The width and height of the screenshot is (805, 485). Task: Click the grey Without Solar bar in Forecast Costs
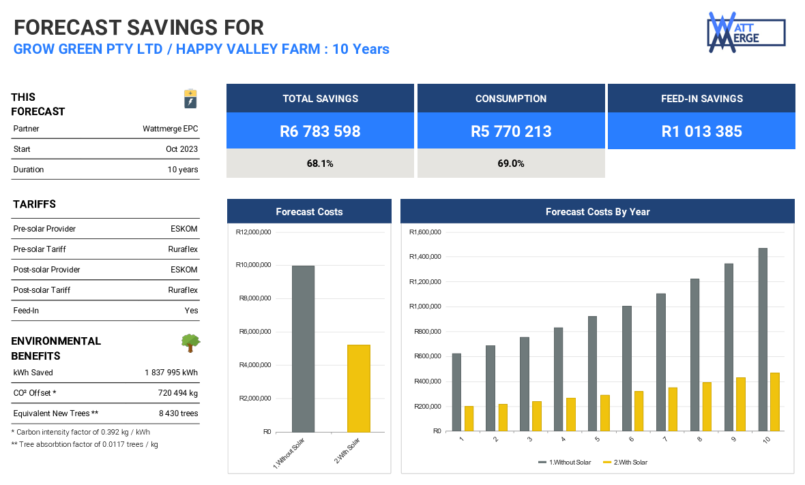pos(303,349)
